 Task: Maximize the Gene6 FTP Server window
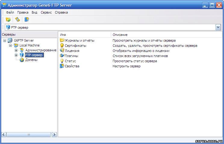coord(212,5)
